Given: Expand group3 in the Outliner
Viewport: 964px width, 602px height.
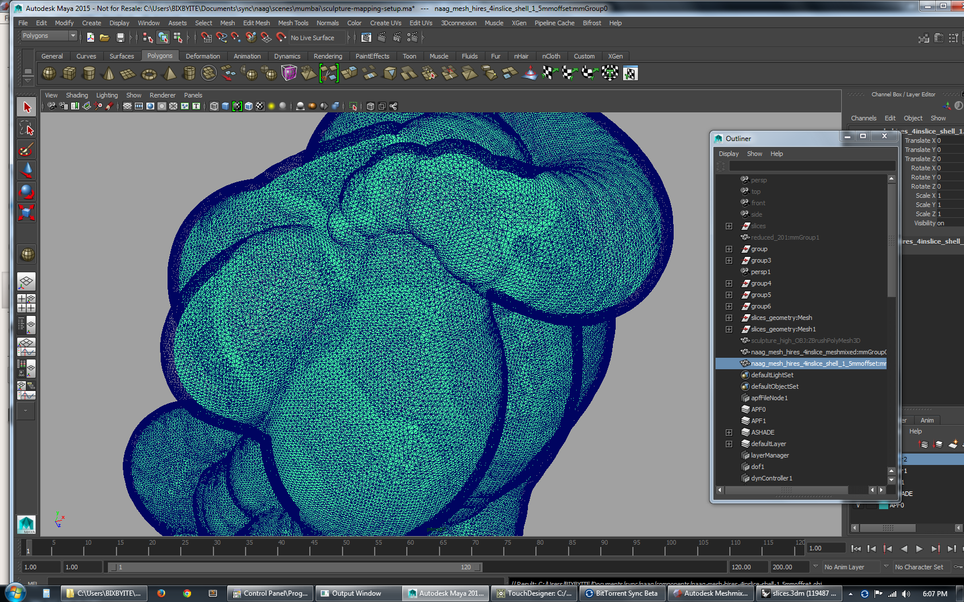Looking at the screenshot, I should (x=729, y=260).
